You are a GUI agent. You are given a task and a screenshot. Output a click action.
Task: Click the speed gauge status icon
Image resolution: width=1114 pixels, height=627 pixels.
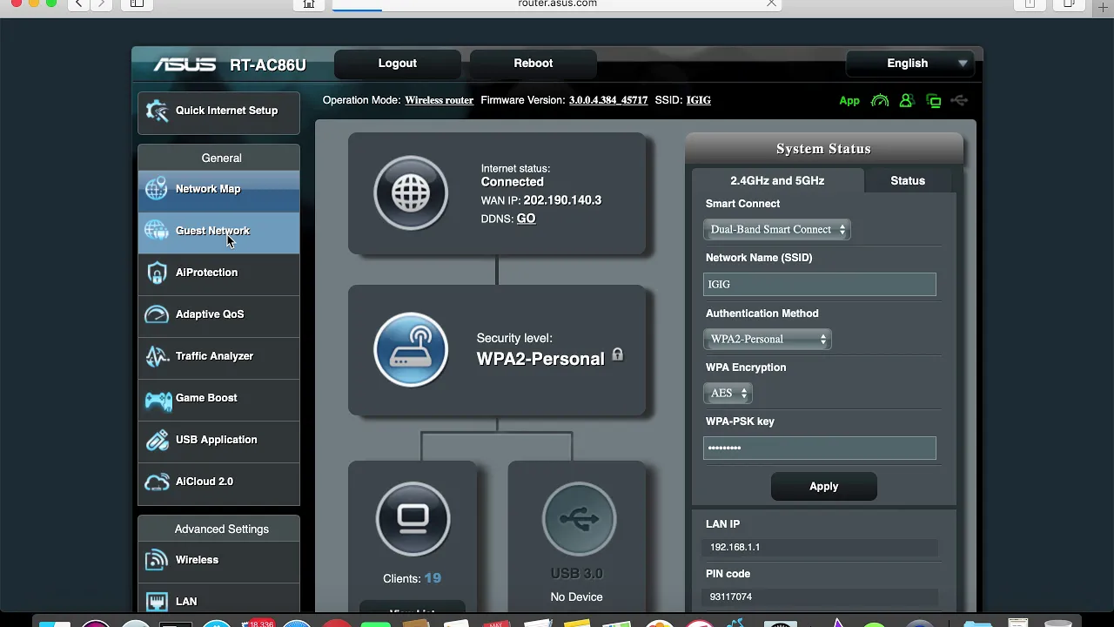pos(880,101)
